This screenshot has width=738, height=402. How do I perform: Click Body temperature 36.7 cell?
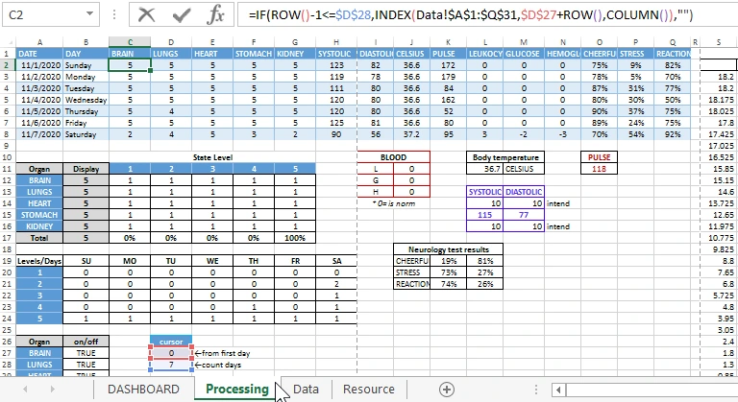tap(485, 169)
